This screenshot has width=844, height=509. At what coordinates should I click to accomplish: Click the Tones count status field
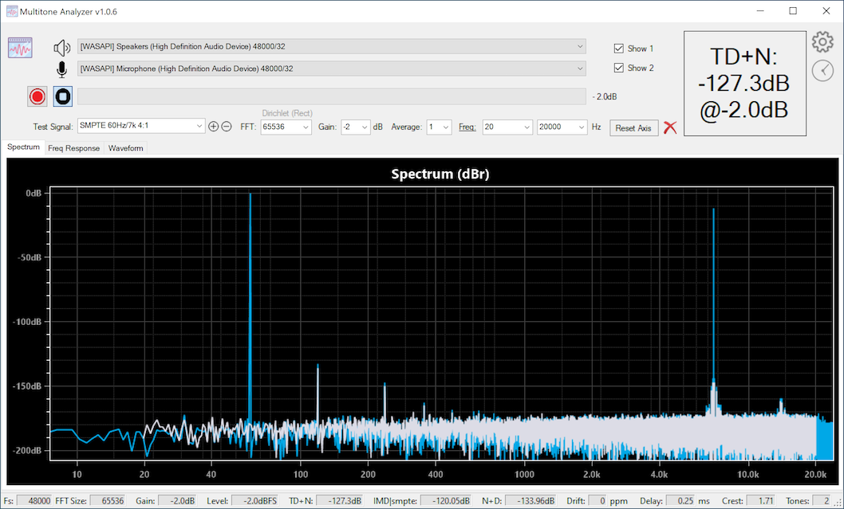(822, 501)
